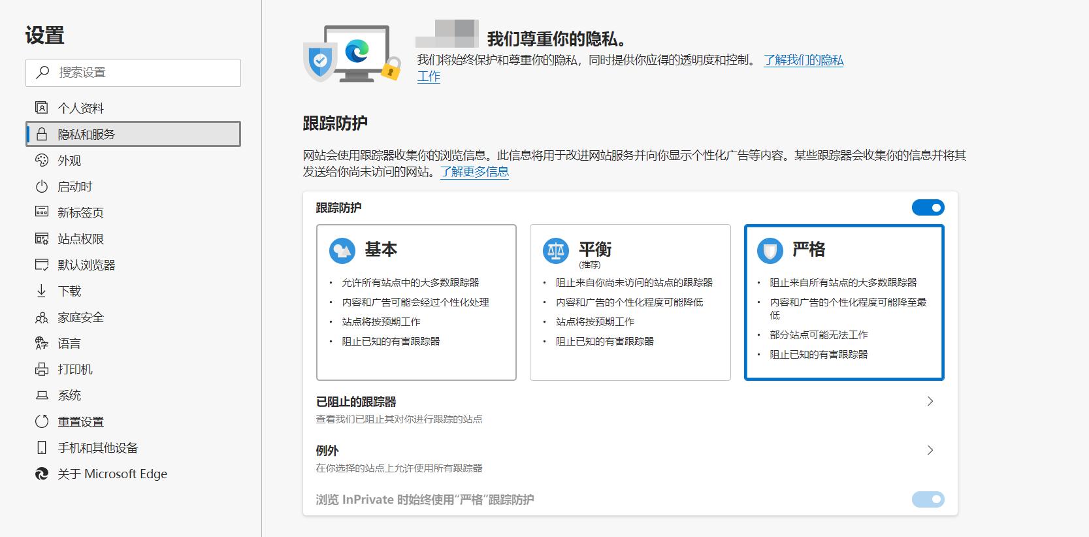
Task: Toggle the InPrivate 严格 tracking switch
Action: 928,500
